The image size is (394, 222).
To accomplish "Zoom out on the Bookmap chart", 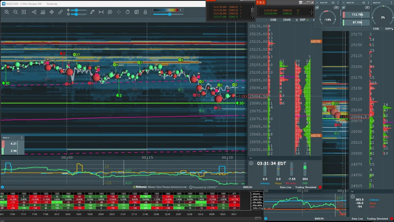I will 15,12.
